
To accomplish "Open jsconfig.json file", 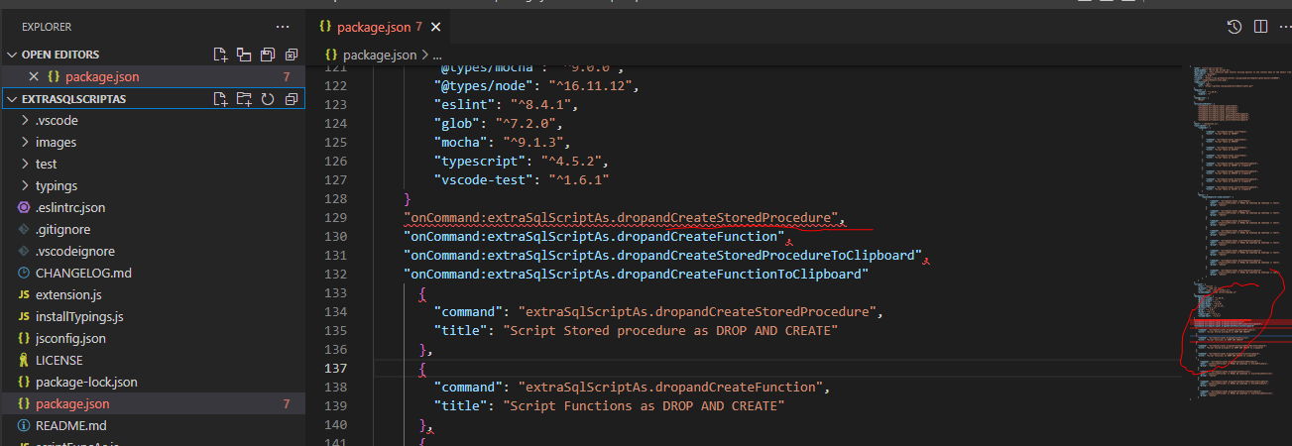I will (x=70, y=339).
